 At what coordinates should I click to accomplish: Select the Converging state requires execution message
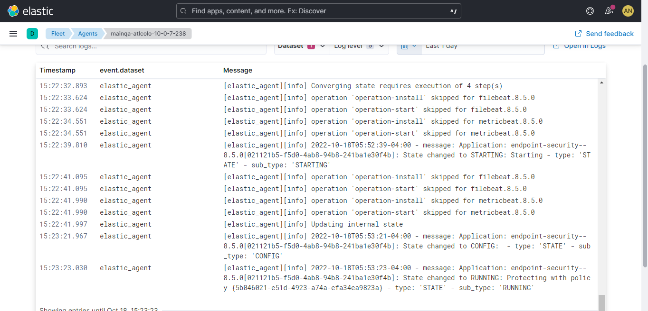tap(363, 86)
